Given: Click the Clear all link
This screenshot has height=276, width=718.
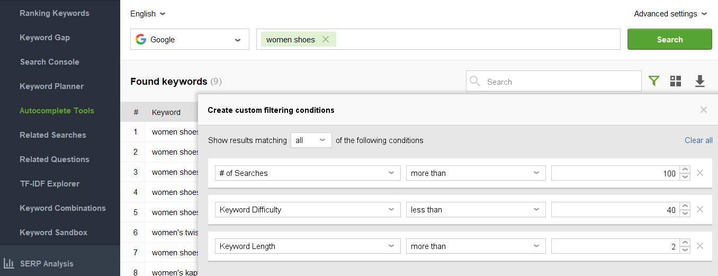Looking at the screenshot, I should (x=698, y=140).
